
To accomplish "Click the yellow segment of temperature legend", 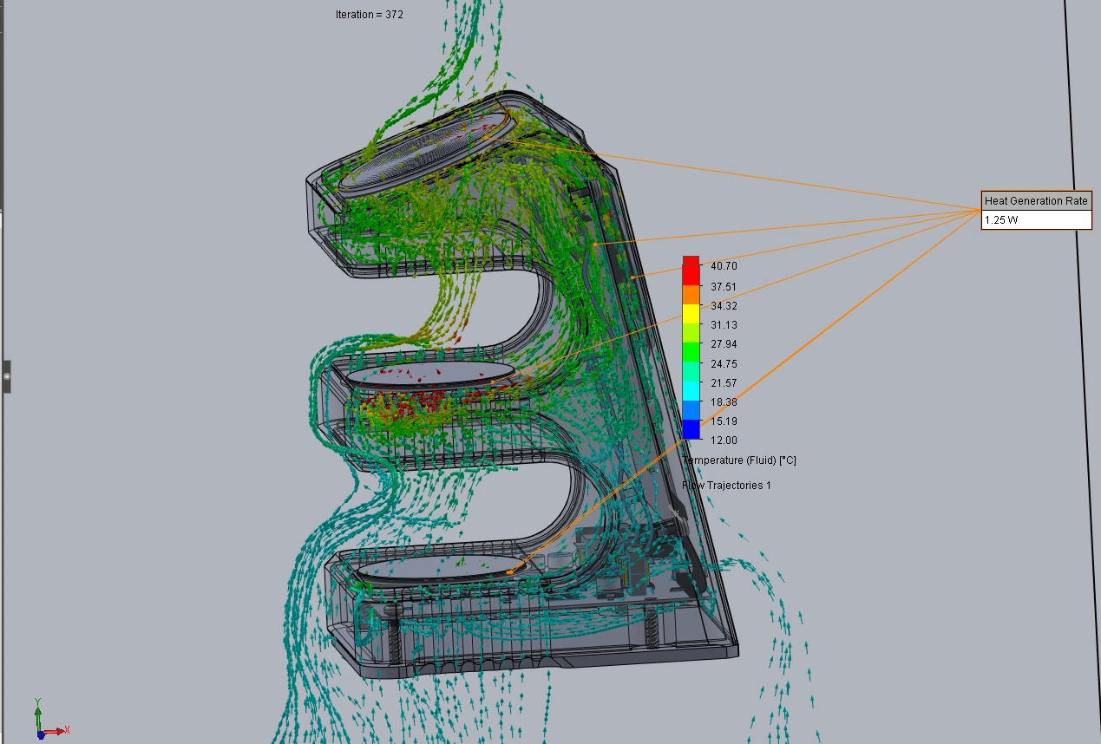I will pos(691,314).
